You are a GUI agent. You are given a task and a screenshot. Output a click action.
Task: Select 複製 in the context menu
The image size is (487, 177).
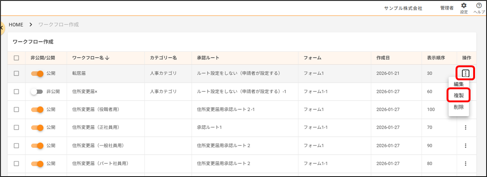coord(459,96)
